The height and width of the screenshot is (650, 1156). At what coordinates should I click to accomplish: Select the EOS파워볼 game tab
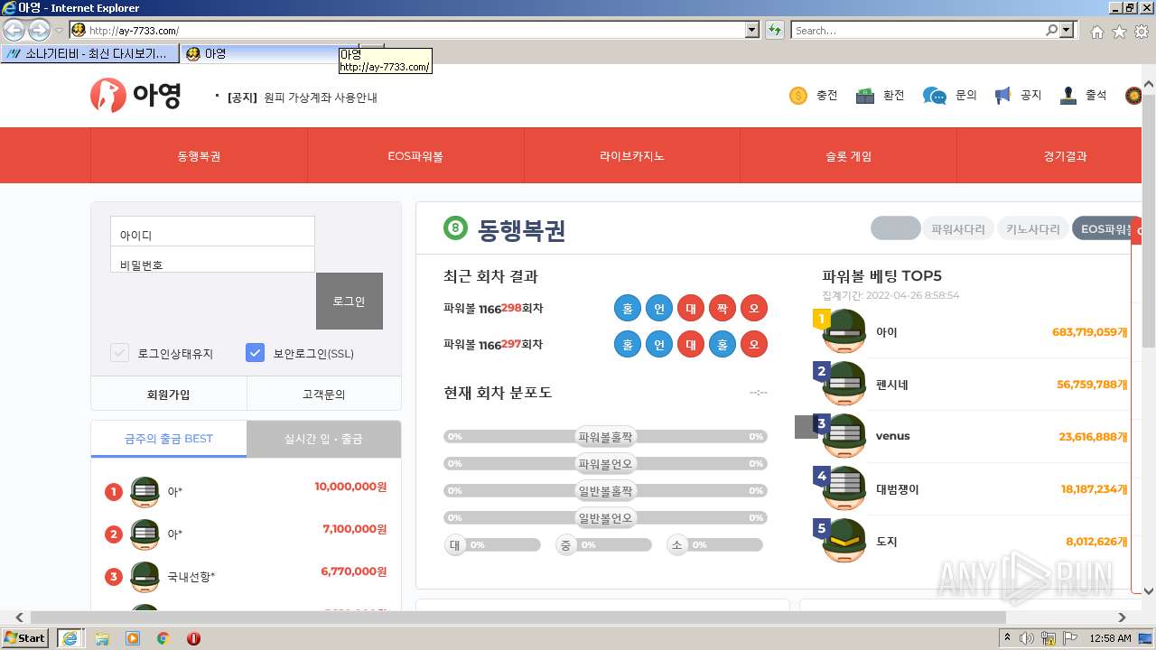[1103, 229]
